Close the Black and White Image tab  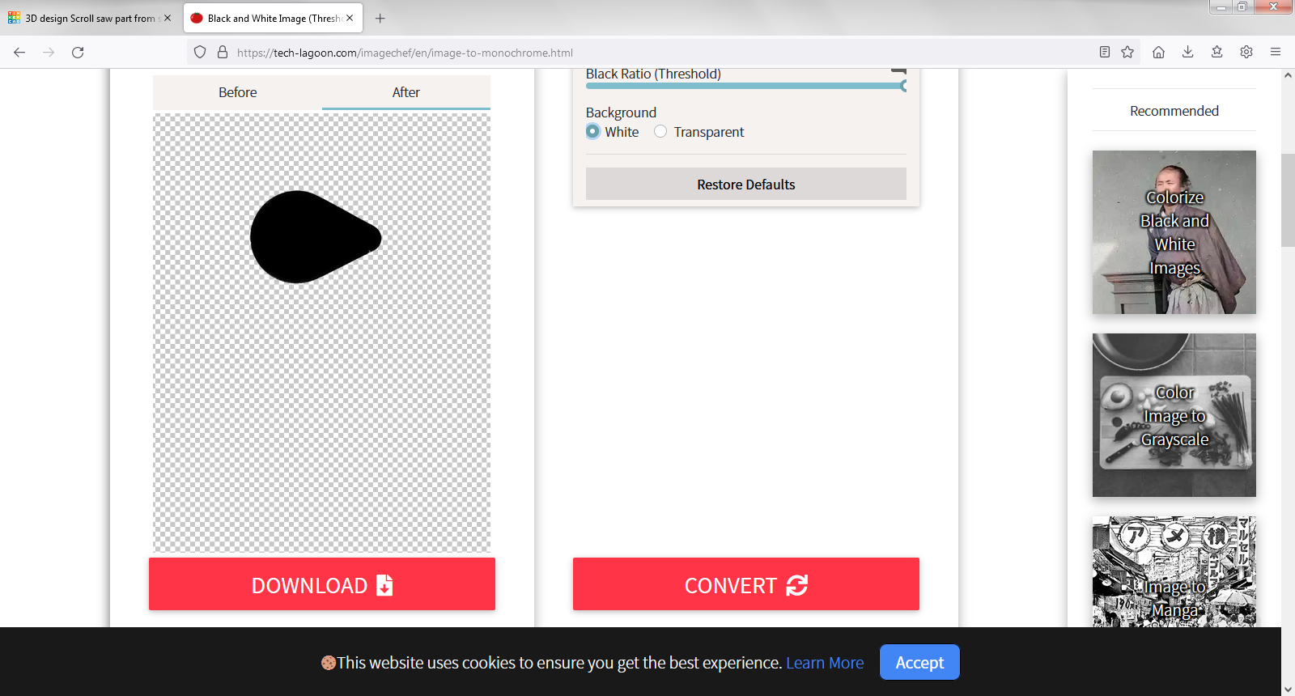[x=350, y=18]
